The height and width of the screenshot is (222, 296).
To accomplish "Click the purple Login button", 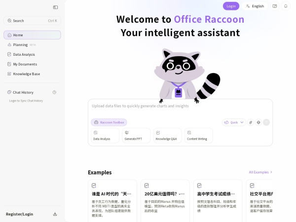I will point(231,6).
